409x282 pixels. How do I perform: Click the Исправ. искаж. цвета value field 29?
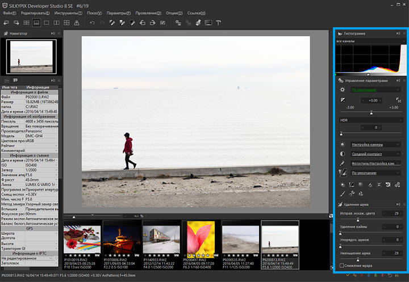coord(391,213)
